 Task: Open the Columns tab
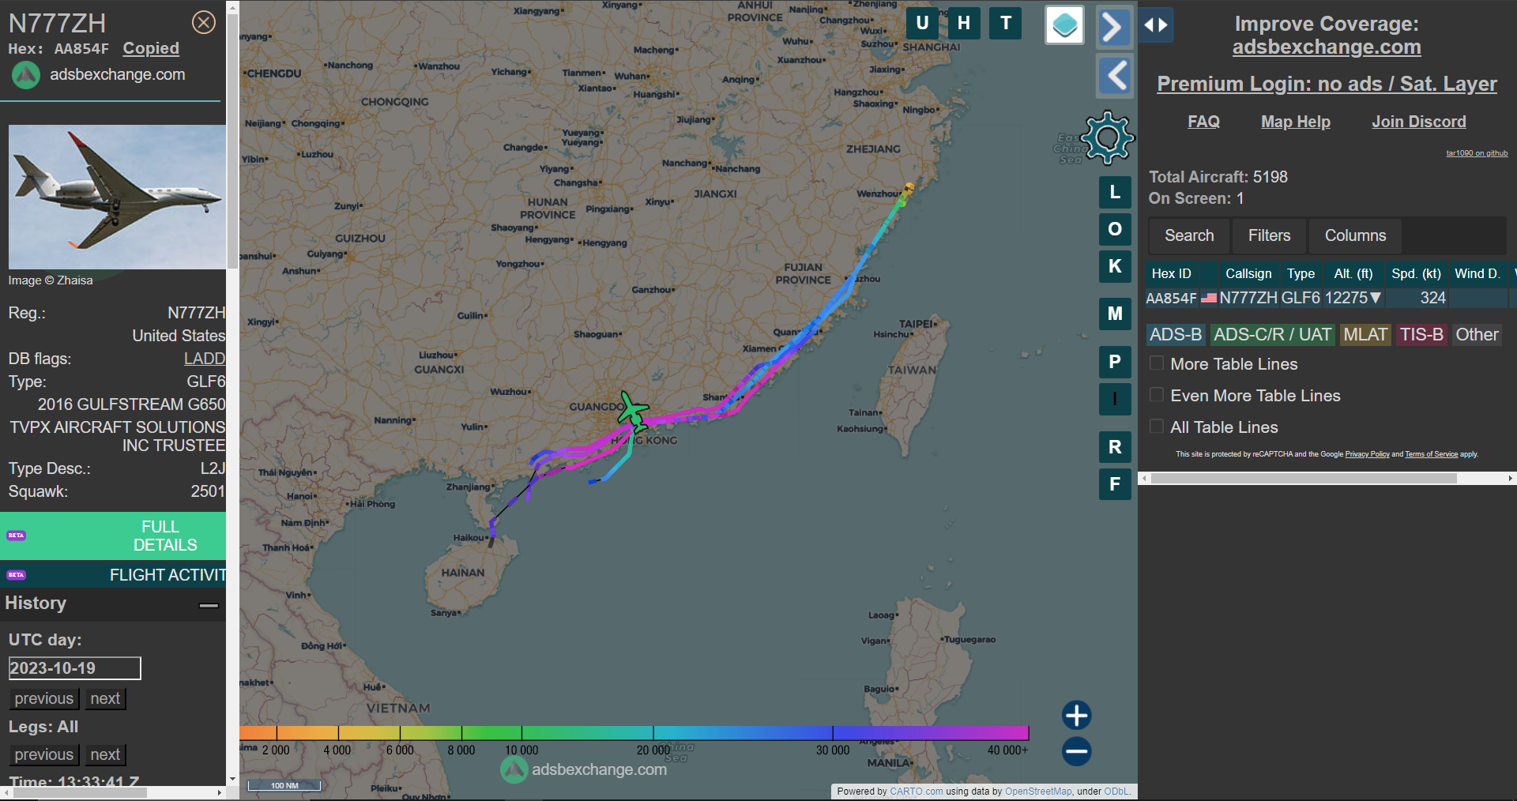click(1355, 235)
